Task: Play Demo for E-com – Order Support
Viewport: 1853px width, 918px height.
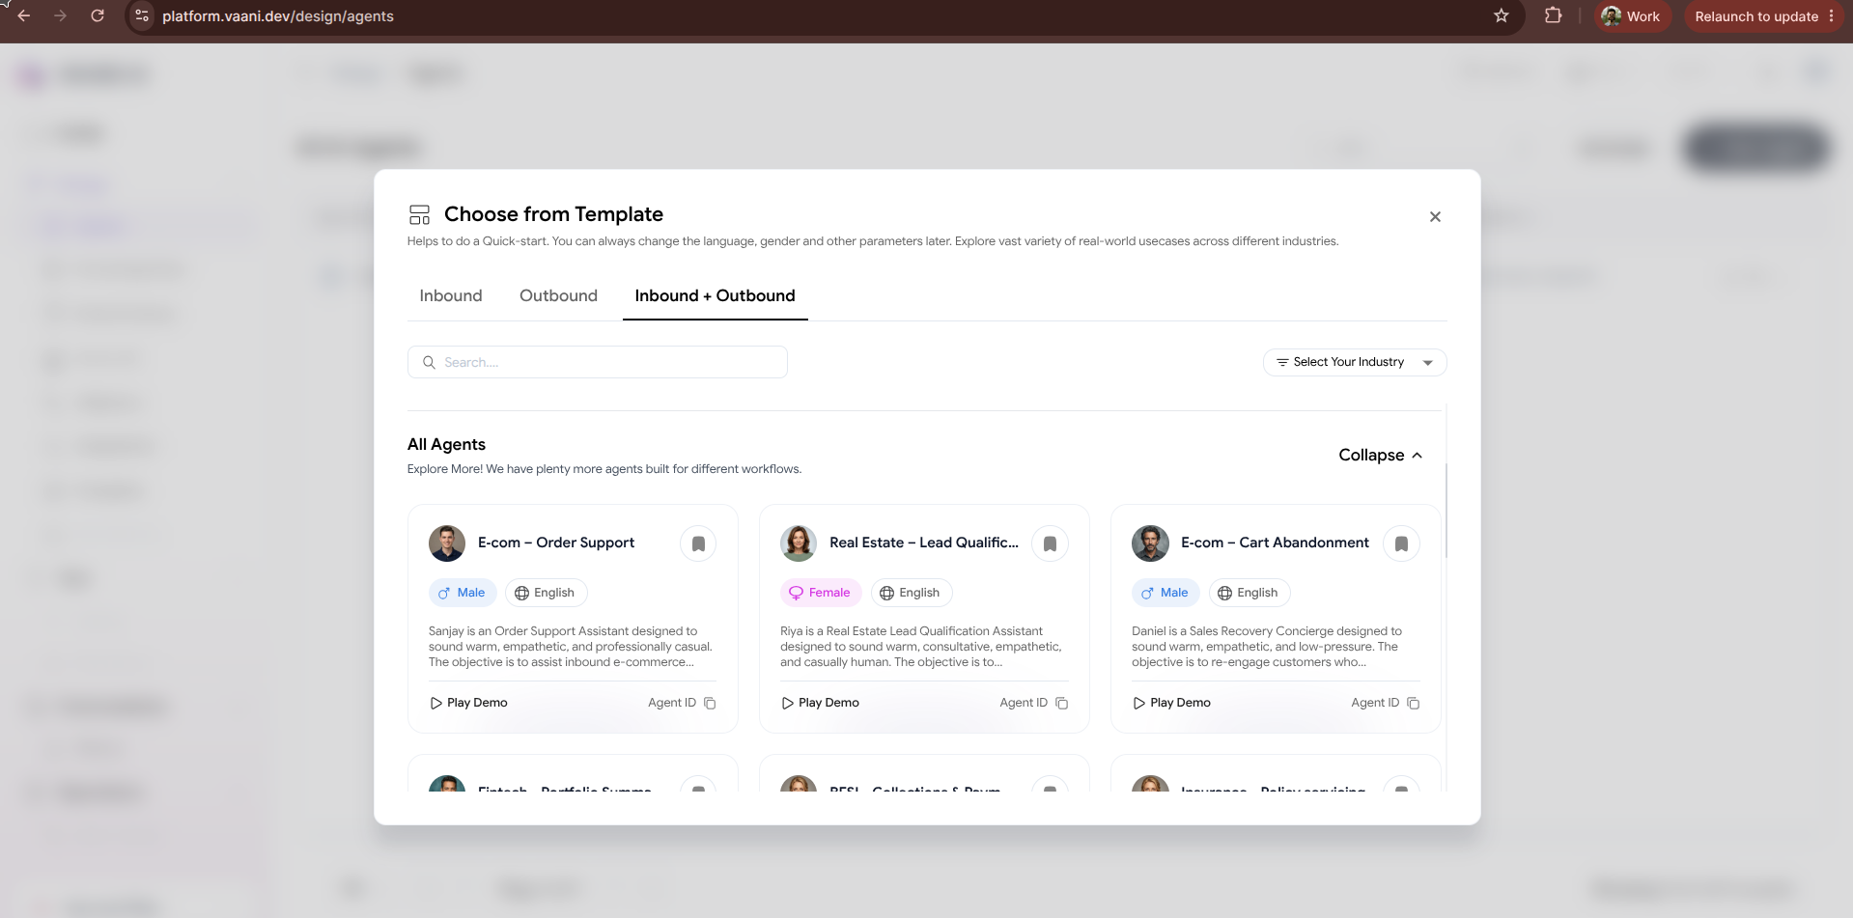Action: (x=468, y=703)
